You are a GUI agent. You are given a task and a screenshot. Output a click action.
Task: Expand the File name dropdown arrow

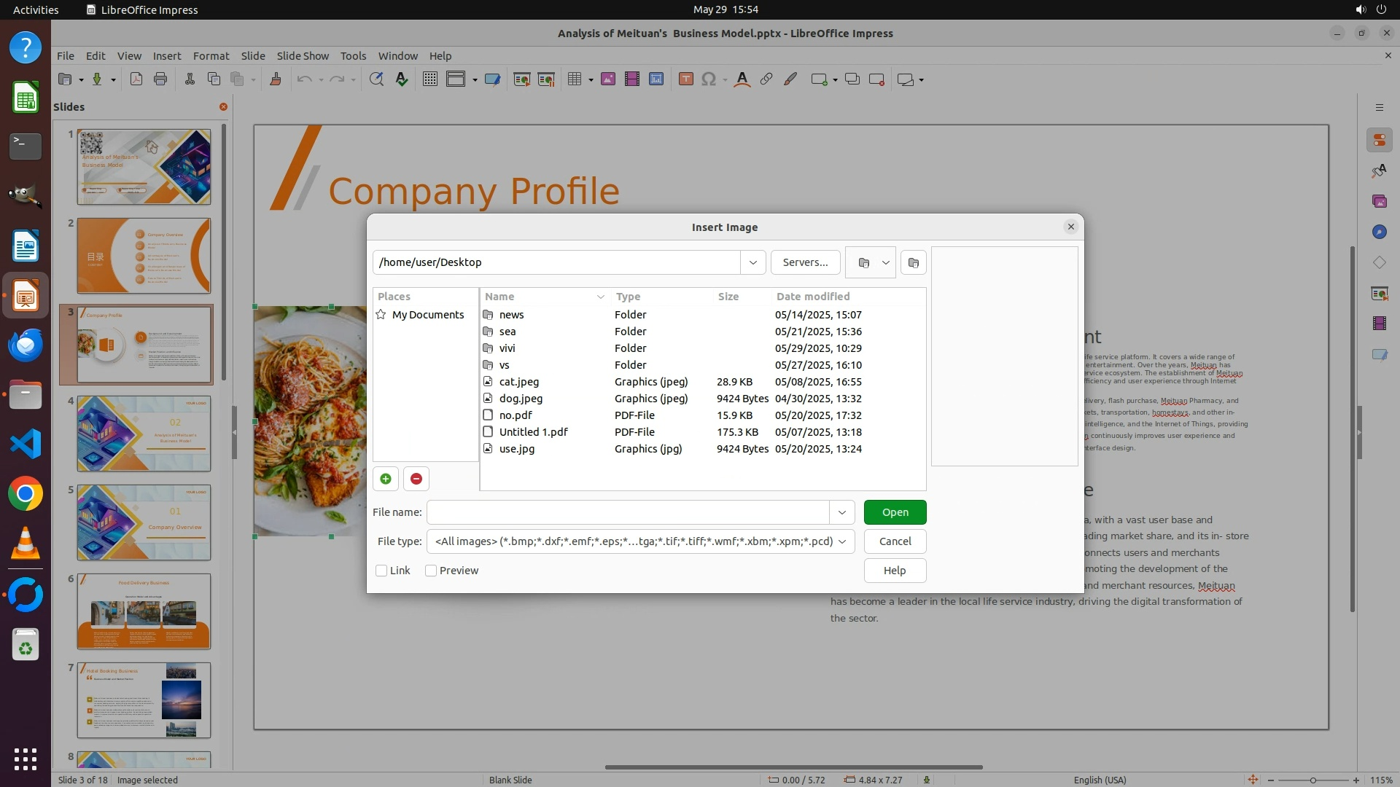[841, 512]
